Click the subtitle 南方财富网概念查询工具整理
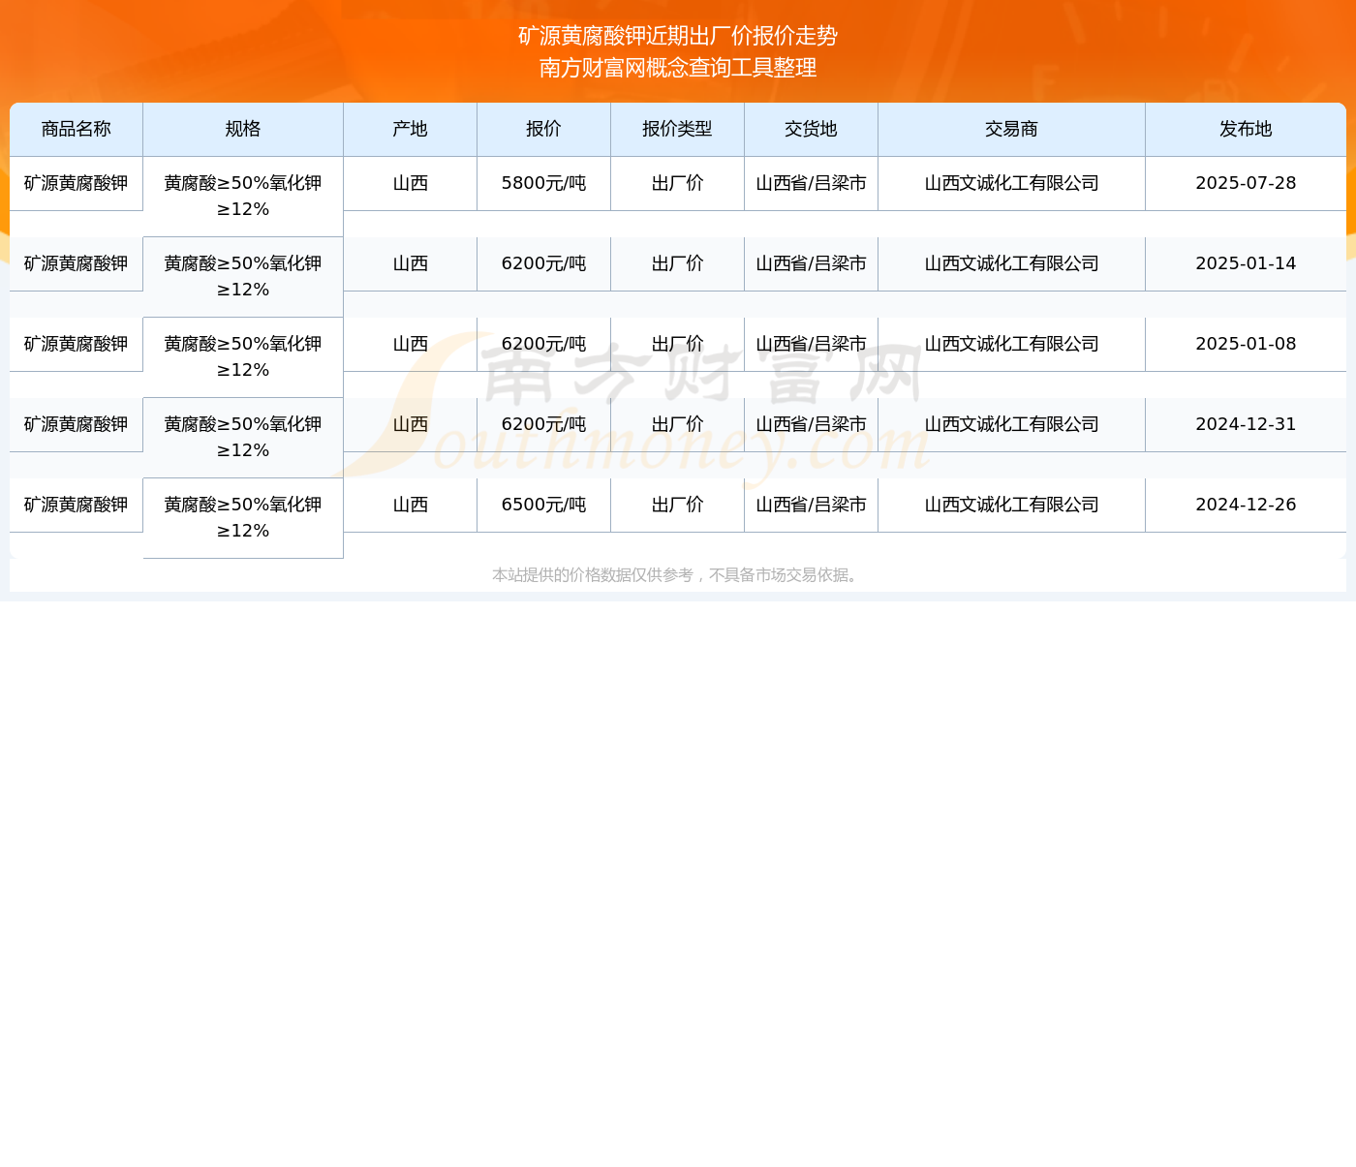The height and width of the screenshot is (1167, 1356). [x=678, y=68]
